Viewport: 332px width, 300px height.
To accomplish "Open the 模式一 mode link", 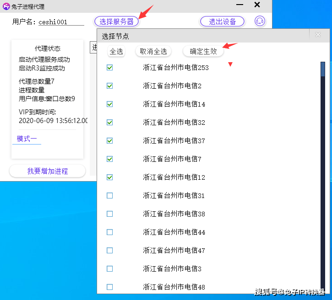I will (27, 139).
